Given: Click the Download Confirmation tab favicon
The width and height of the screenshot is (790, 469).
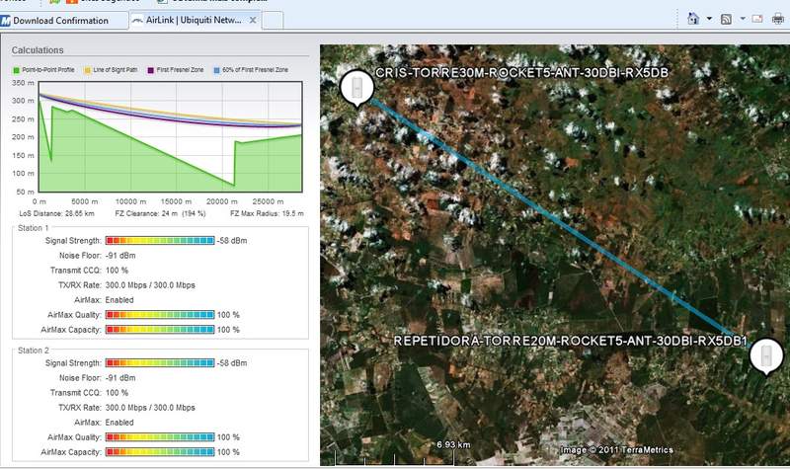Looking at the screenshot, I should point(6,21).
